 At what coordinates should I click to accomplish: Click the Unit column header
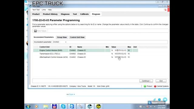click(135, 47)
